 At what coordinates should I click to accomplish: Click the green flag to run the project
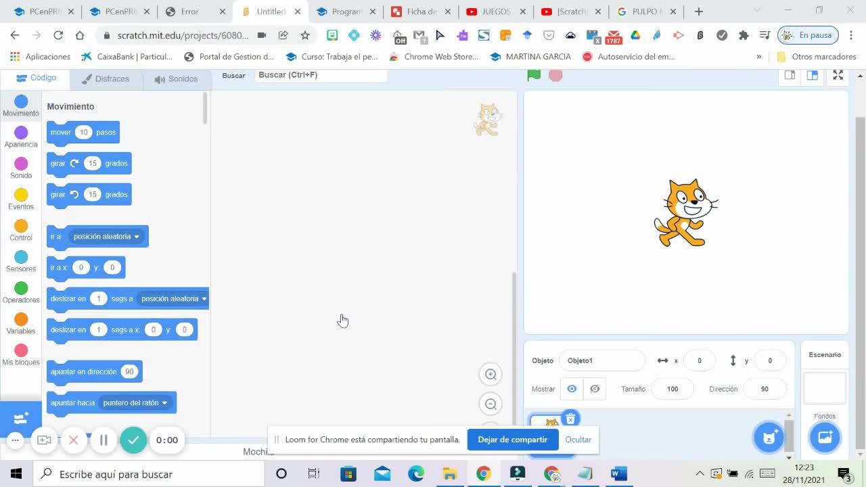point(534,74)
